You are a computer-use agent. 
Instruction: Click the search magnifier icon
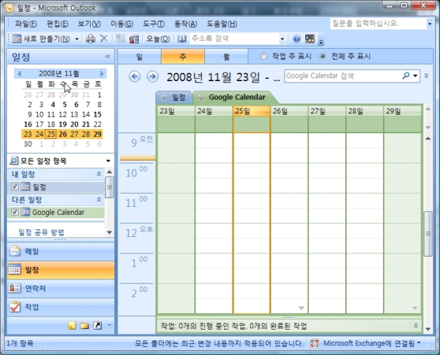click(406, 76)
